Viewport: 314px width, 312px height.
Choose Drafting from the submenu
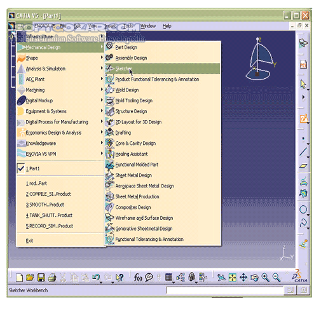coord(163,133)
